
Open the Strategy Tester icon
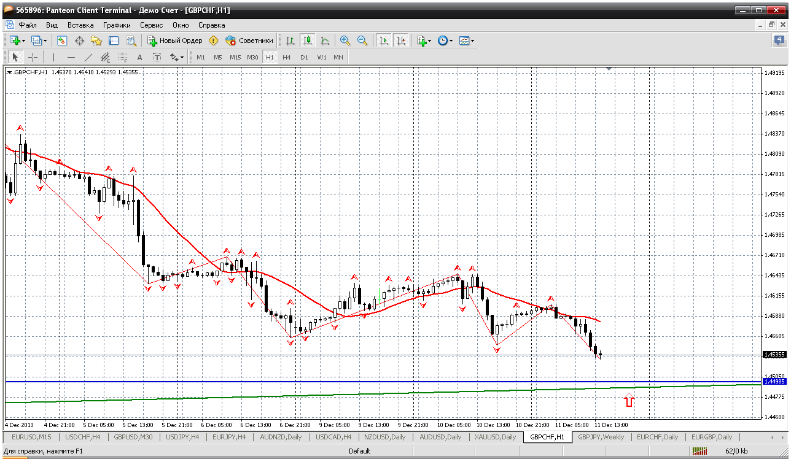coord(131,40)
